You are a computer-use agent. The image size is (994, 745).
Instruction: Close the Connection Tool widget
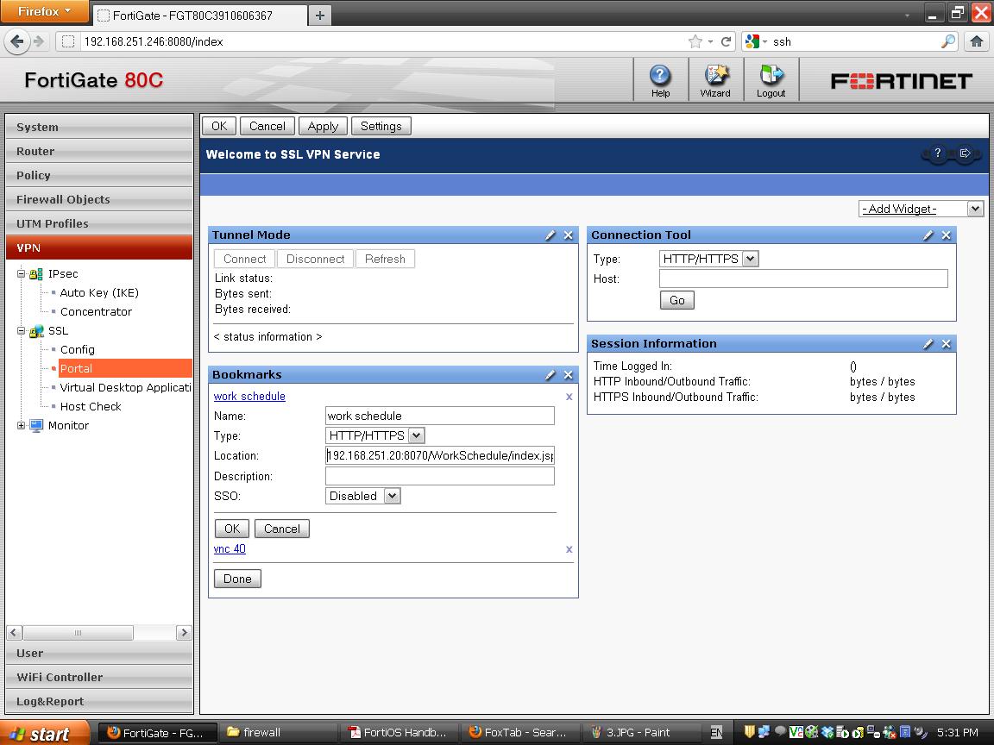(x=947, y=235)
